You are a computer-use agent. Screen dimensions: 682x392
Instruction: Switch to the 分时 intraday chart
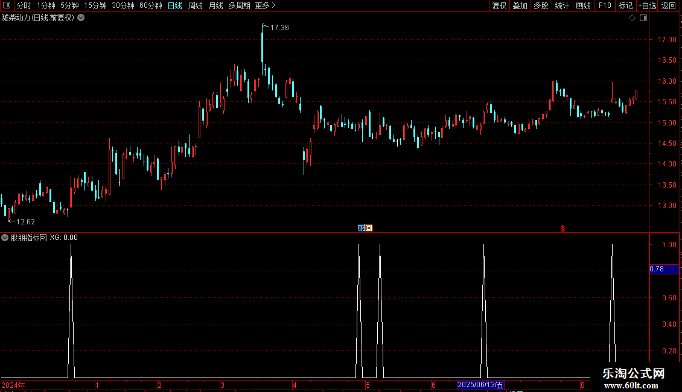pyautogui.click(x=24, y=5)
